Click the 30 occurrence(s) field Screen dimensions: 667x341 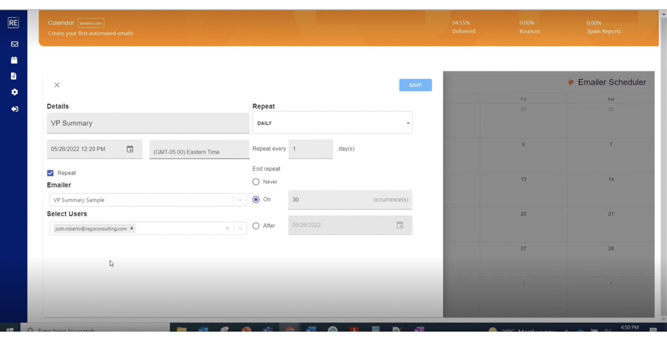350,200
